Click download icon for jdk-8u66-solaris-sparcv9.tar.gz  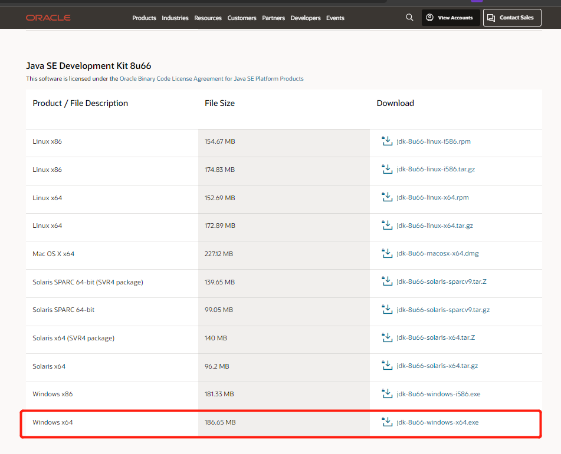click(387, 310)
